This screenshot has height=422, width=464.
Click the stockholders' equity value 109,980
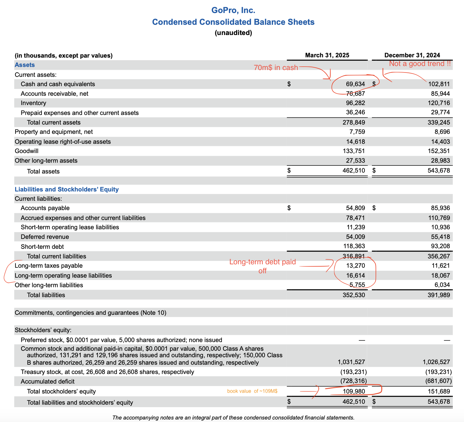click(354, 391)
